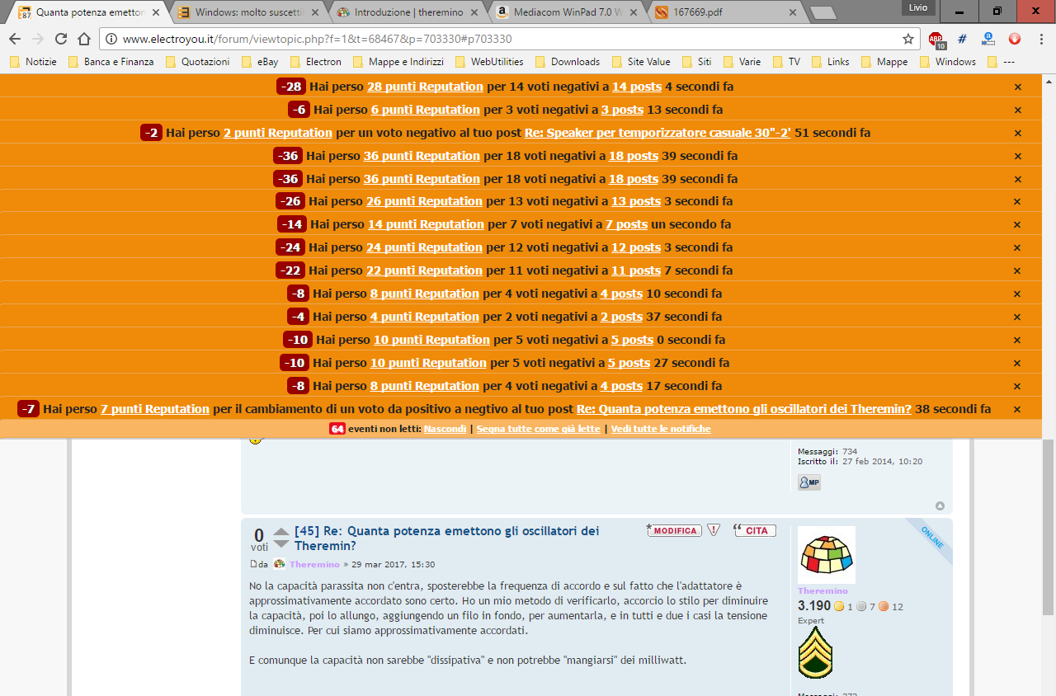Open private message MP icon
The image size is (1056, 696).
pos(808,482)
